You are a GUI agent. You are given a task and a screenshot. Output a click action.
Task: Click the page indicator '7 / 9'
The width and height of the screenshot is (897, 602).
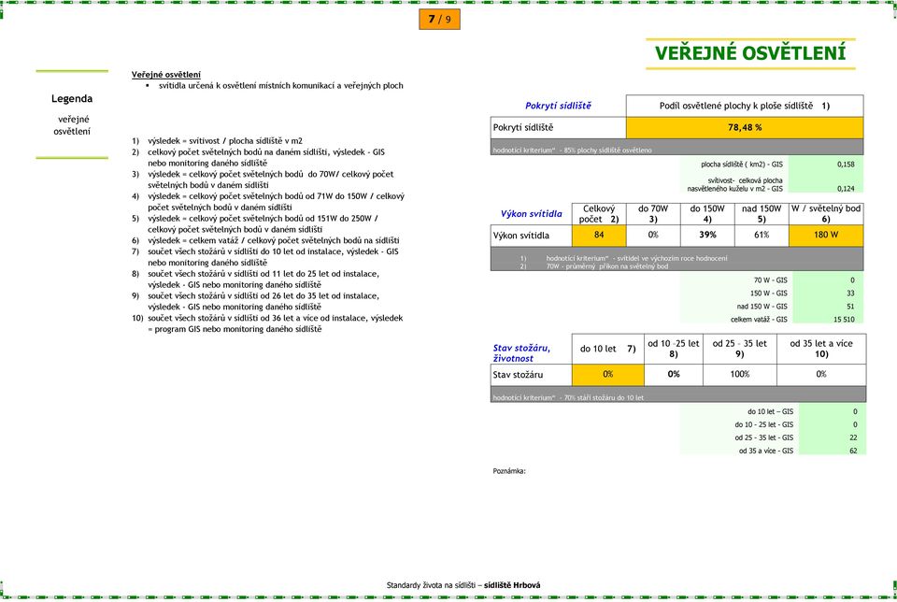coord(439,20)
